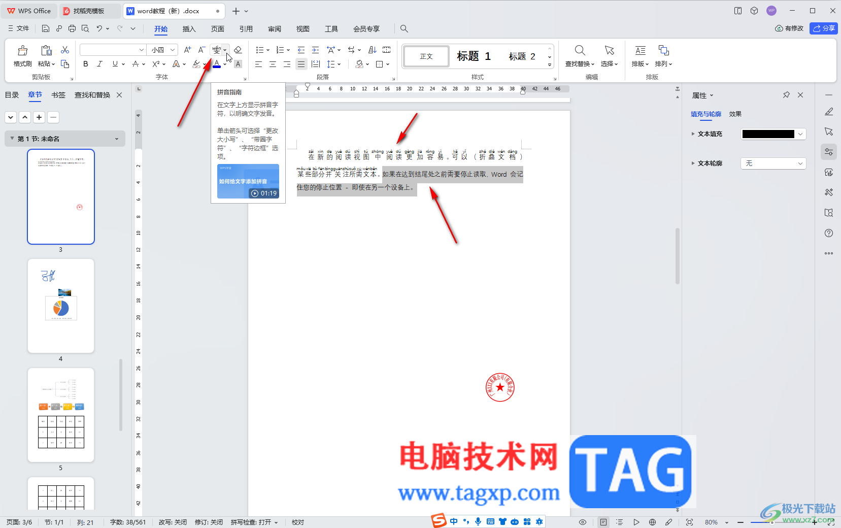Click the search magnifier in menu bar
841x528 pixels.
pyautogui.click(x=404, y=28)
